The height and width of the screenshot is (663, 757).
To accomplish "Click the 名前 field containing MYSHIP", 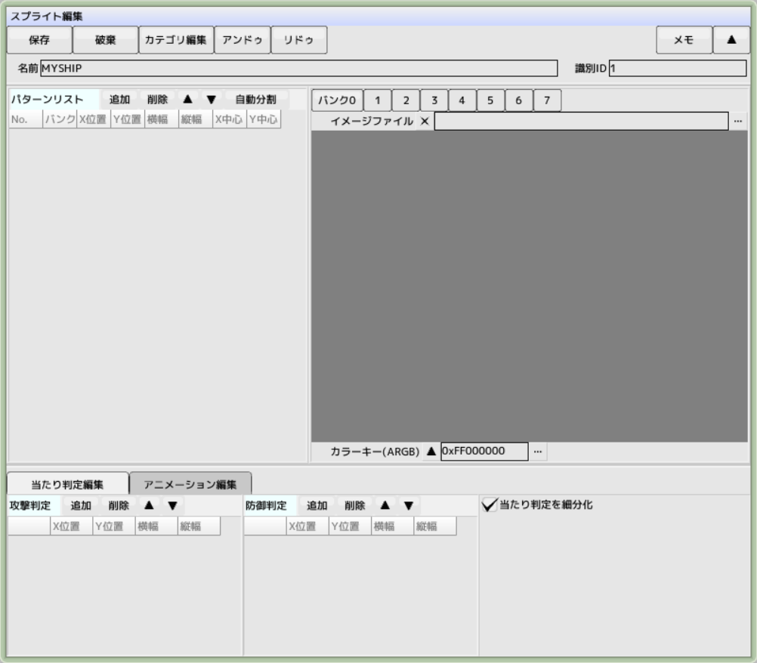I will click(298, 69).
